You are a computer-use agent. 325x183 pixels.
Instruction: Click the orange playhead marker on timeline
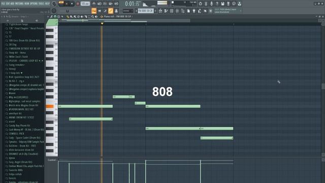click(x=102, y=24)
